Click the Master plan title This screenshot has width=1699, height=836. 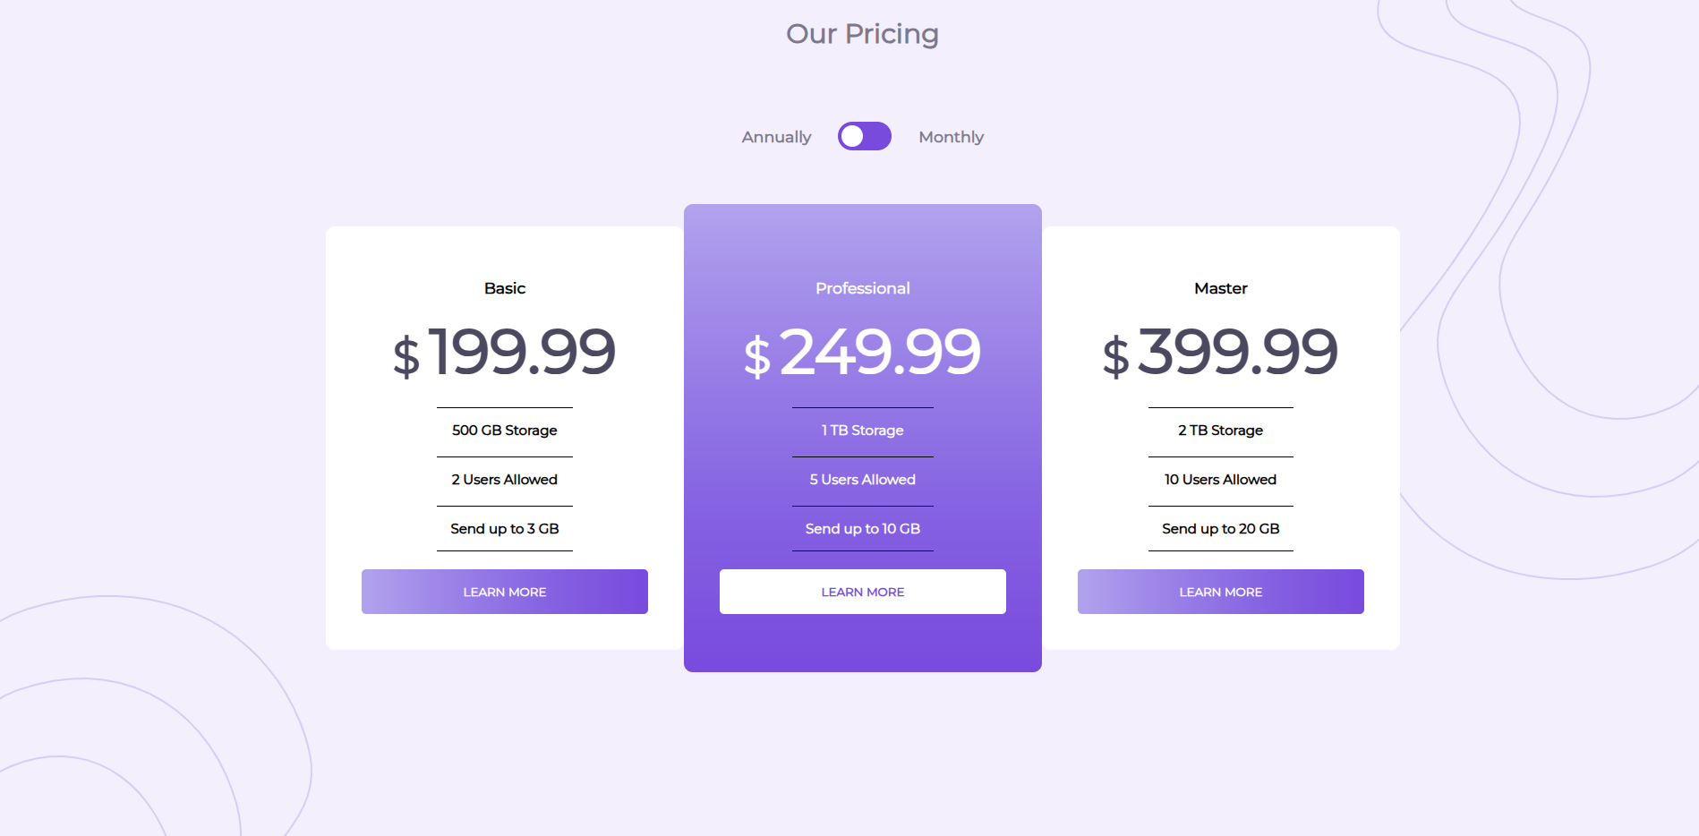(x=1220, y=288)
